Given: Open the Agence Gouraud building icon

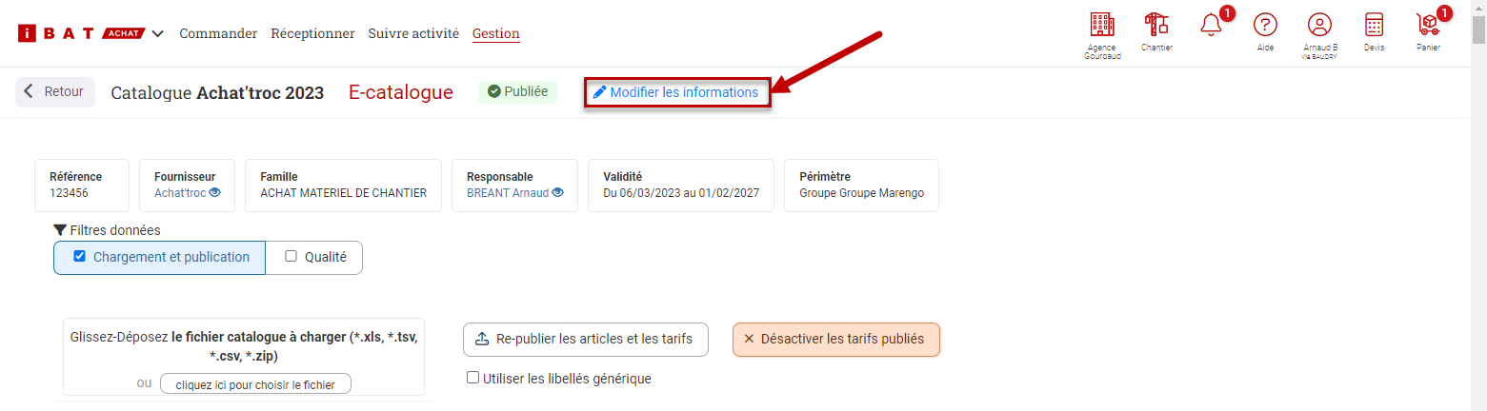Looking at the screenshot, I should (x=1102, y=26).
